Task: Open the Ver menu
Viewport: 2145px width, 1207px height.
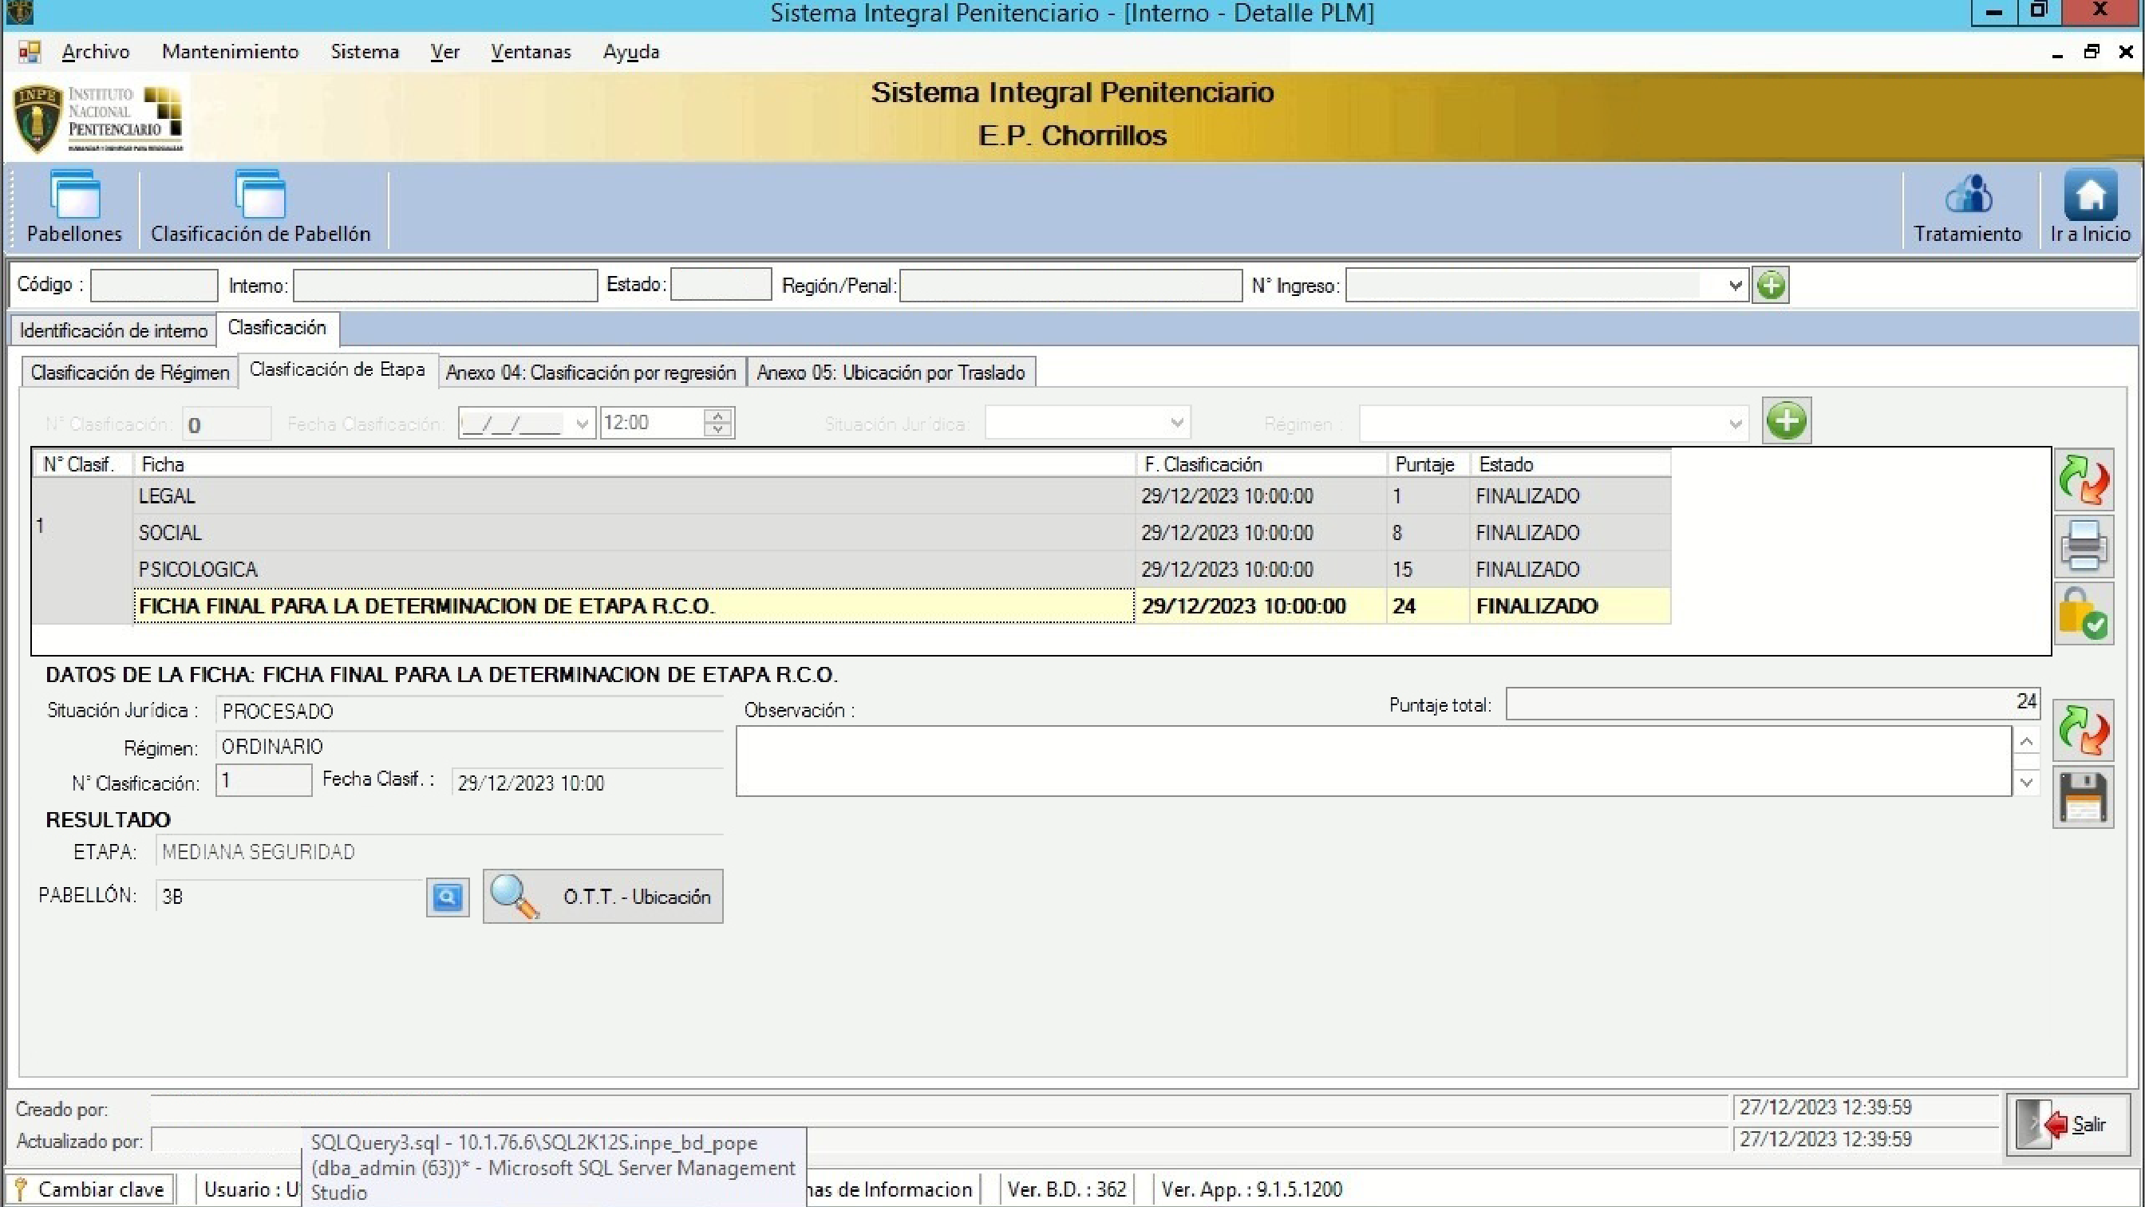Action: [444, 52]
